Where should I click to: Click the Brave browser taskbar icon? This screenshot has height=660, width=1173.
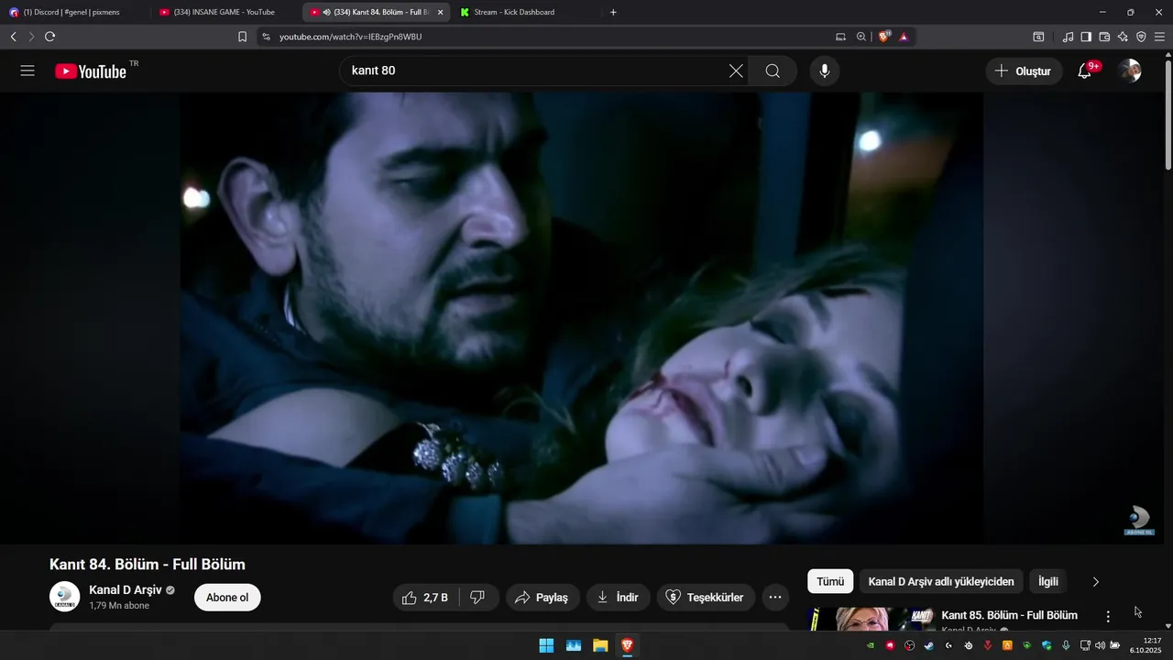tap(627, 645)
